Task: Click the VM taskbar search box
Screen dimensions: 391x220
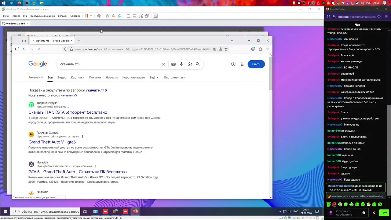Action: (x=46, y=211)
